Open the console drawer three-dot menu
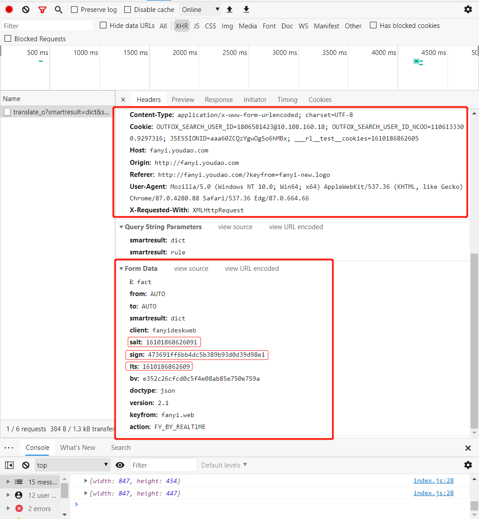 (x=9, y=448)
